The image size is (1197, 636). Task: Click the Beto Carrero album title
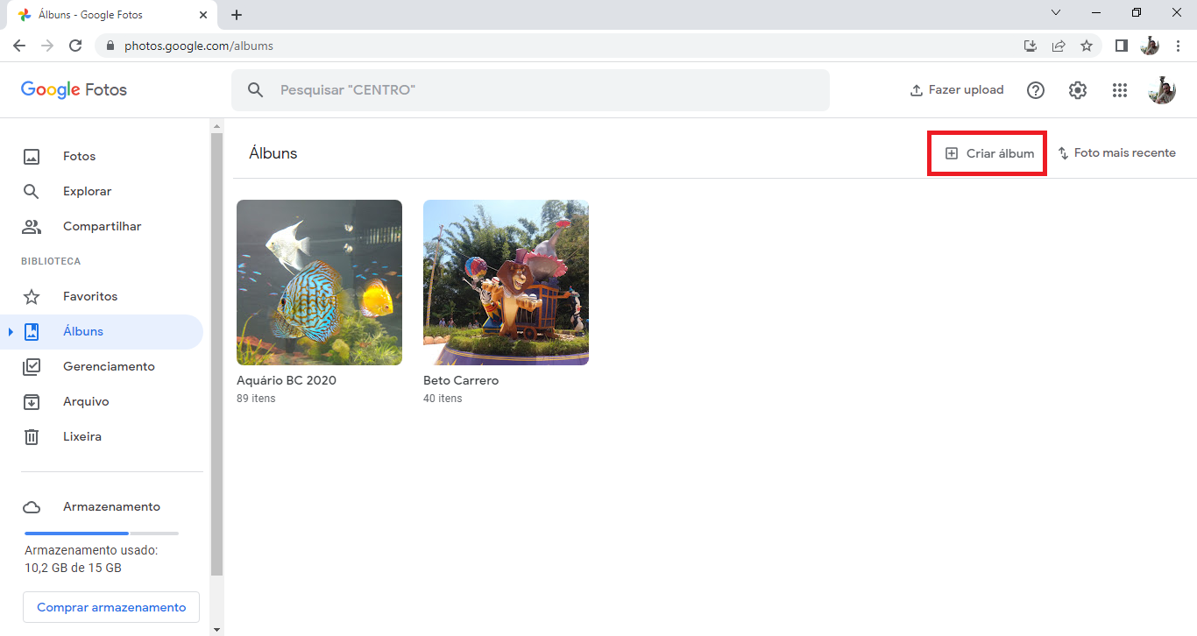click(x=461, y=381)
